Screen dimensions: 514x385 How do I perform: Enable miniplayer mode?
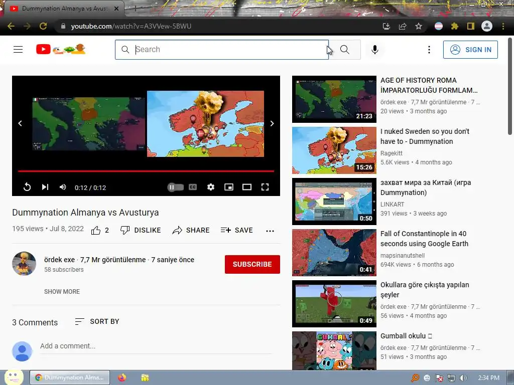[x=229, y=187]
